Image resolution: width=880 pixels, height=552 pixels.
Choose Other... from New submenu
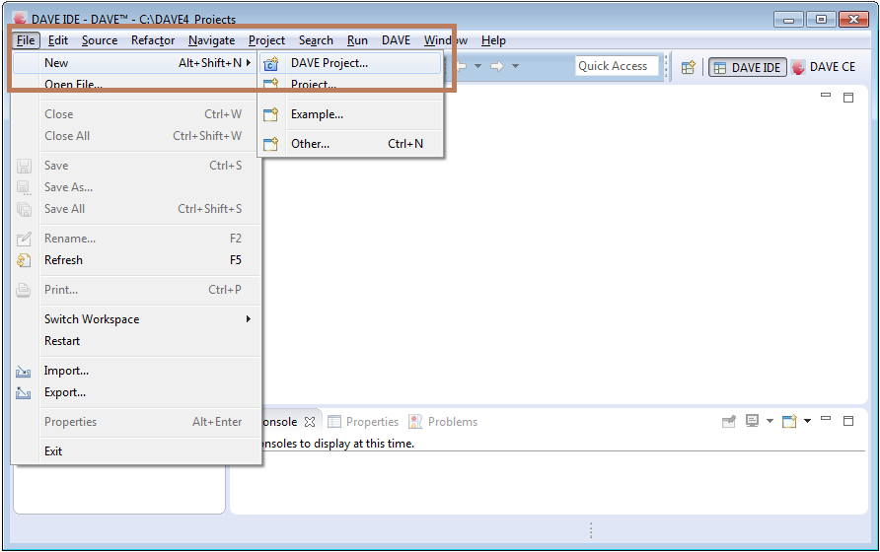350,144
